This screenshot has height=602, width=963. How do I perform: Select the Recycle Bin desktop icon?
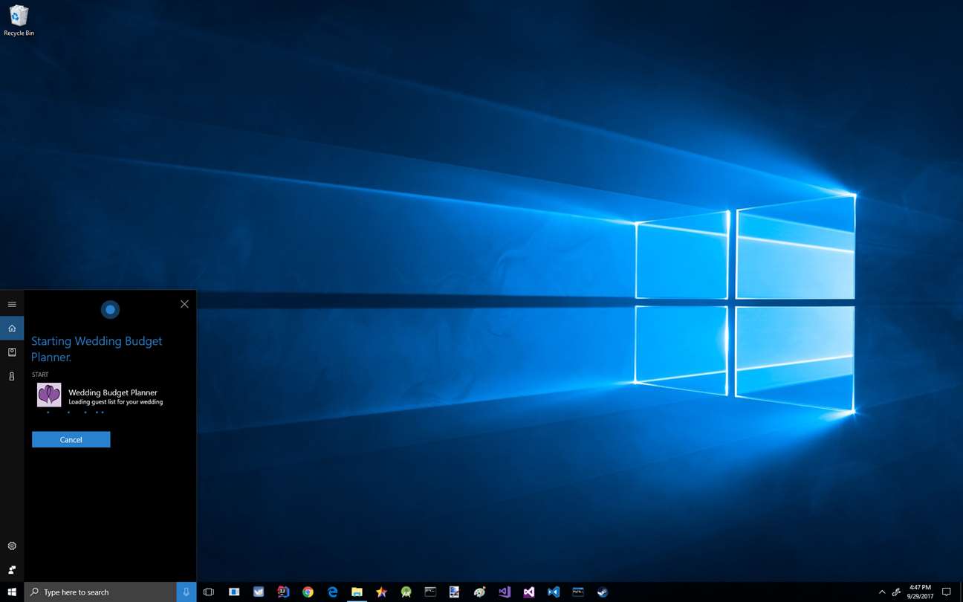[19, 21]
